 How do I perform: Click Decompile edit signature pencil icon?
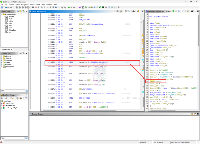[x=188, y=11]
